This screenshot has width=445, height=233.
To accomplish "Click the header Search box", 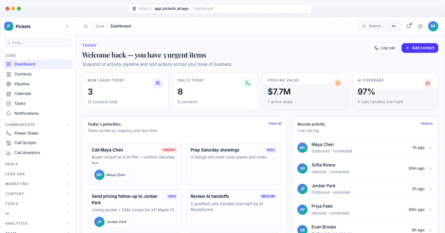I will [x=380, y=26].
